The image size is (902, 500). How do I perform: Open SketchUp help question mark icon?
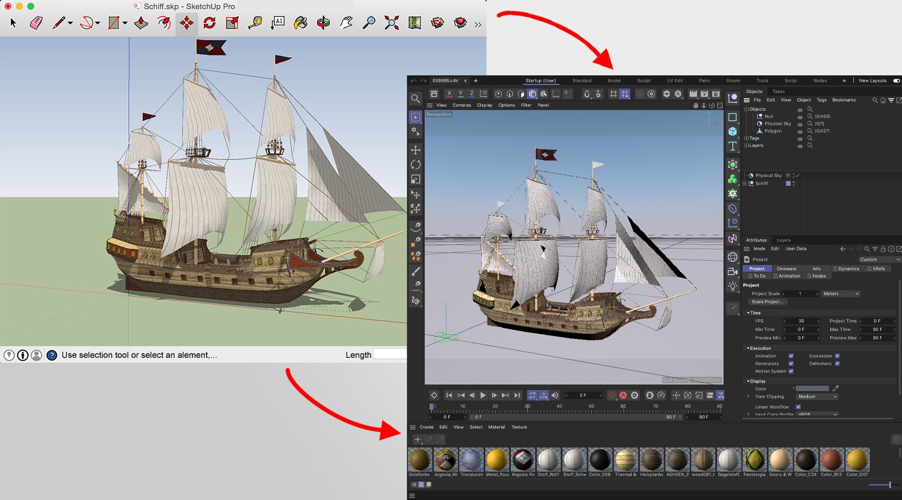click(52, 355)
